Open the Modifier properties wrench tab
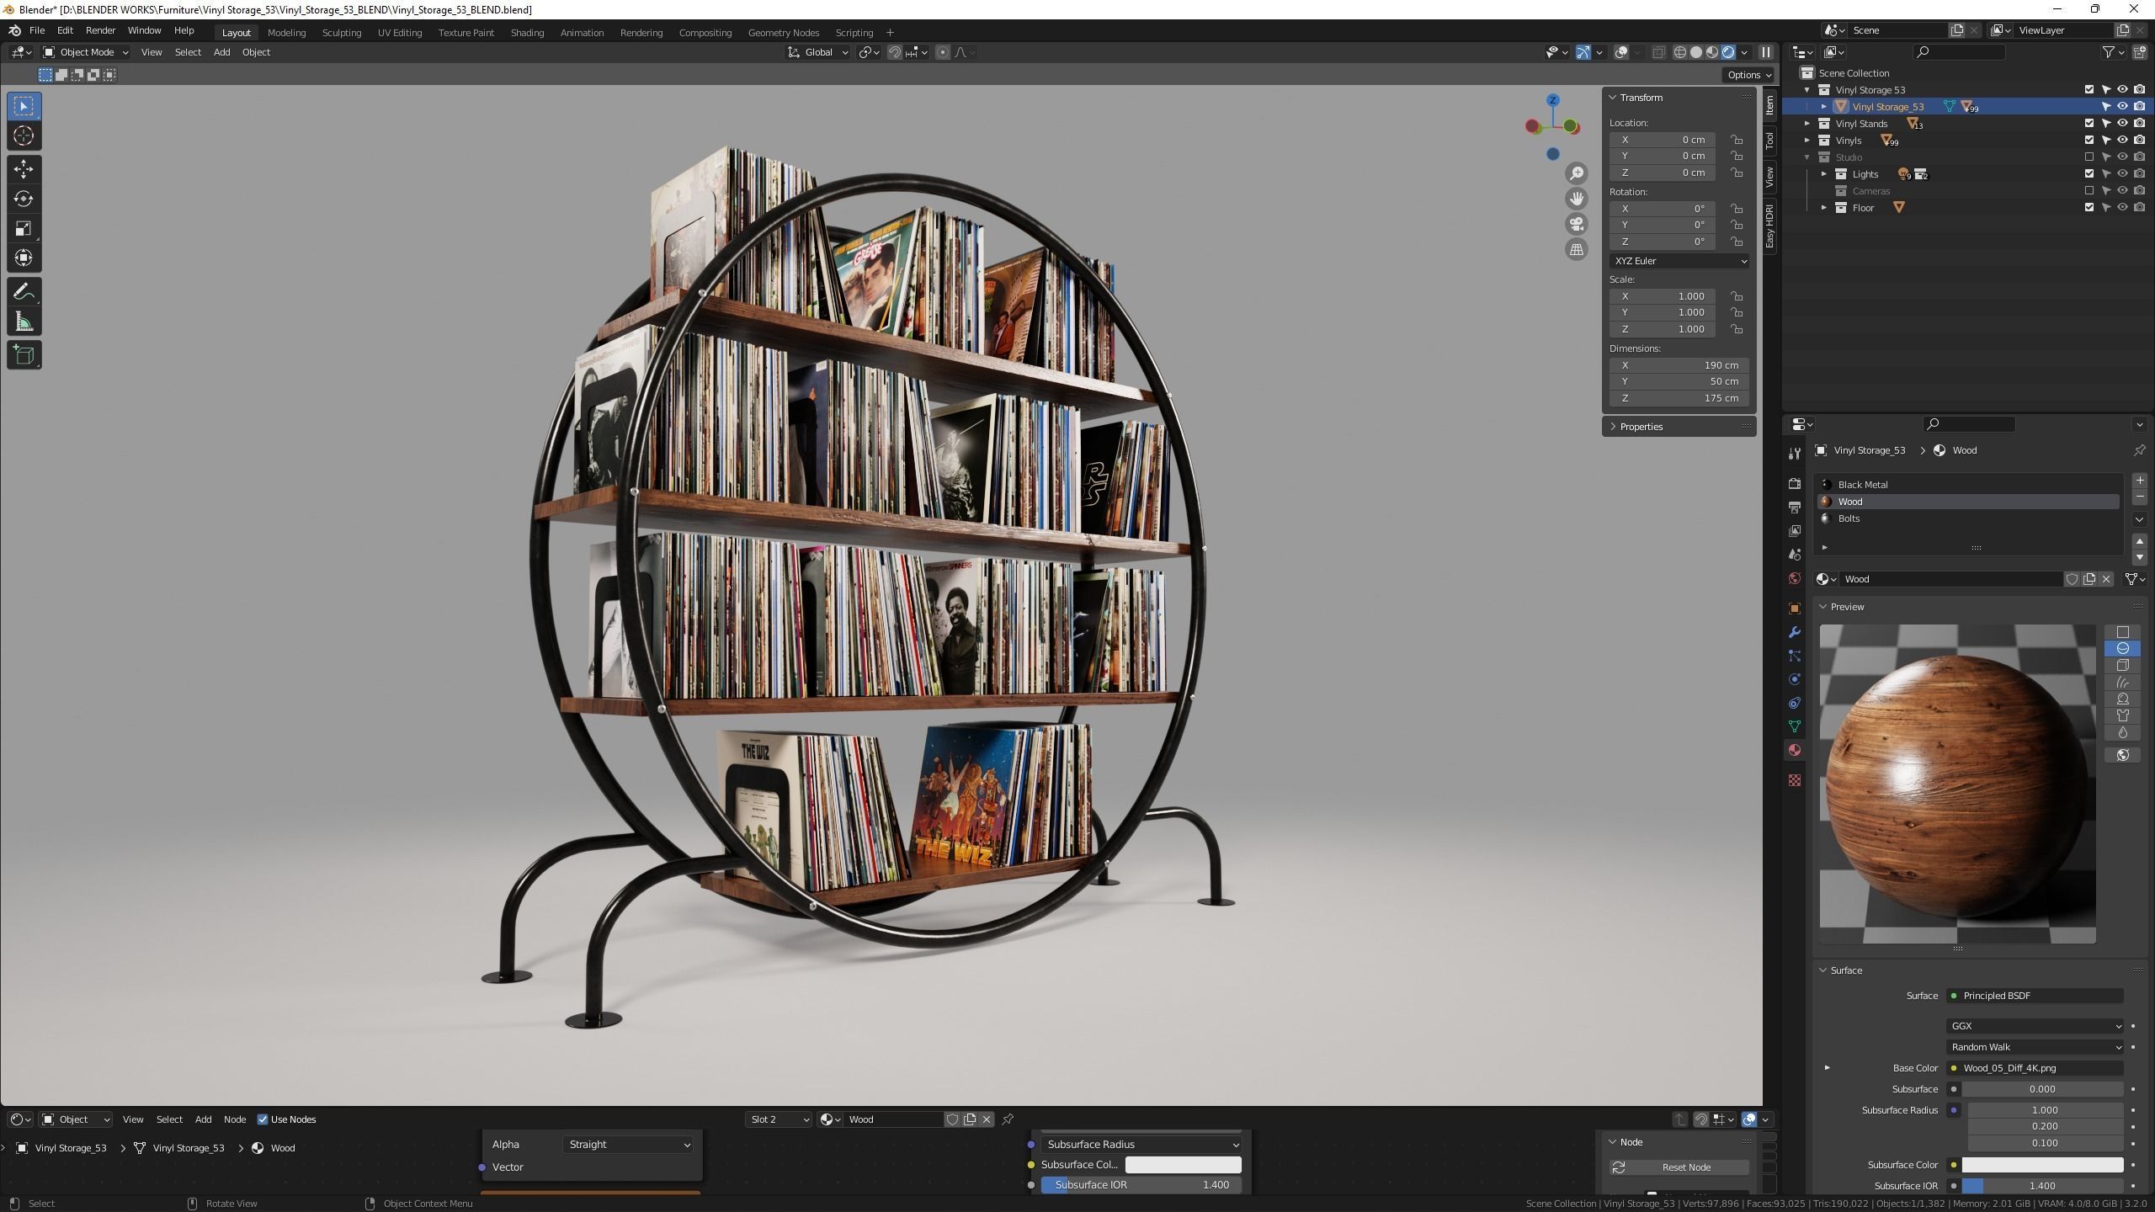The height and width of the screenshot is (1212, 2155). click(x=1795, y=632)
